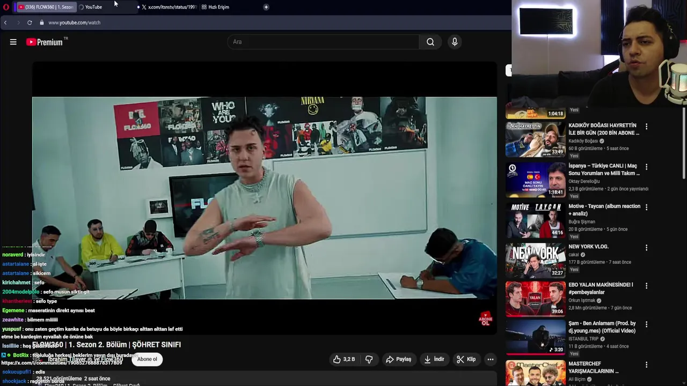Viewport: 687px width, 386px height.
Task: Switch to the x.com/itsnstv status tab
Action: pyautogui.click(x=169, y=7)
